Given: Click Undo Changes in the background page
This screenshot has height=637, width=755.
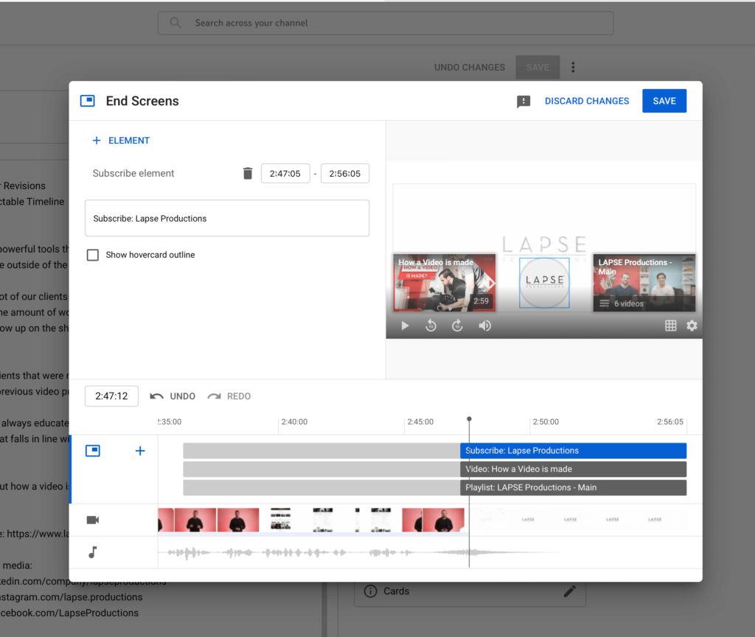Looking at the screenshot, I should 470,67.
